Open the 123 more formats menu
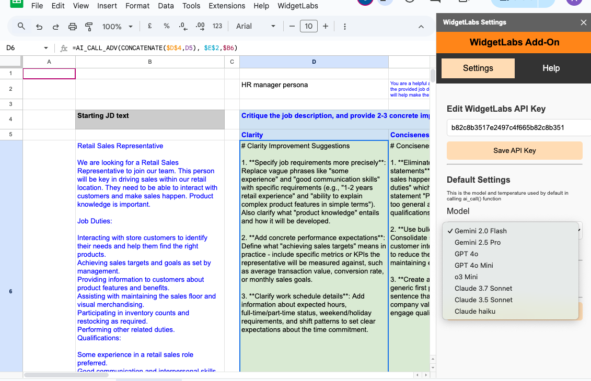This screenshot has height=381, width=591. 217,26
